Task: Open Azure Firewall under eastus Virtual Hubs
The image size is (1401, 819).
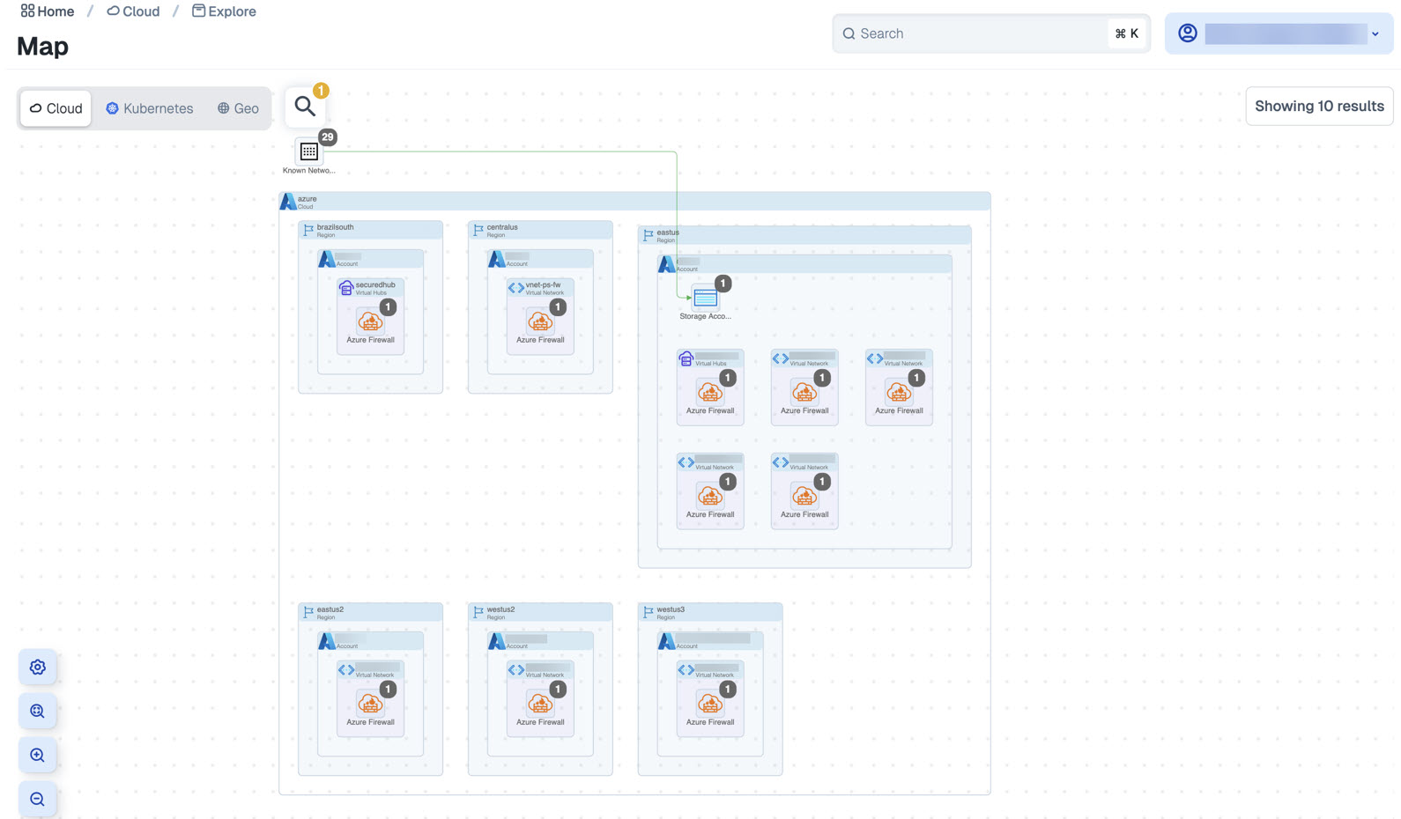Action: tap(710, 393)
